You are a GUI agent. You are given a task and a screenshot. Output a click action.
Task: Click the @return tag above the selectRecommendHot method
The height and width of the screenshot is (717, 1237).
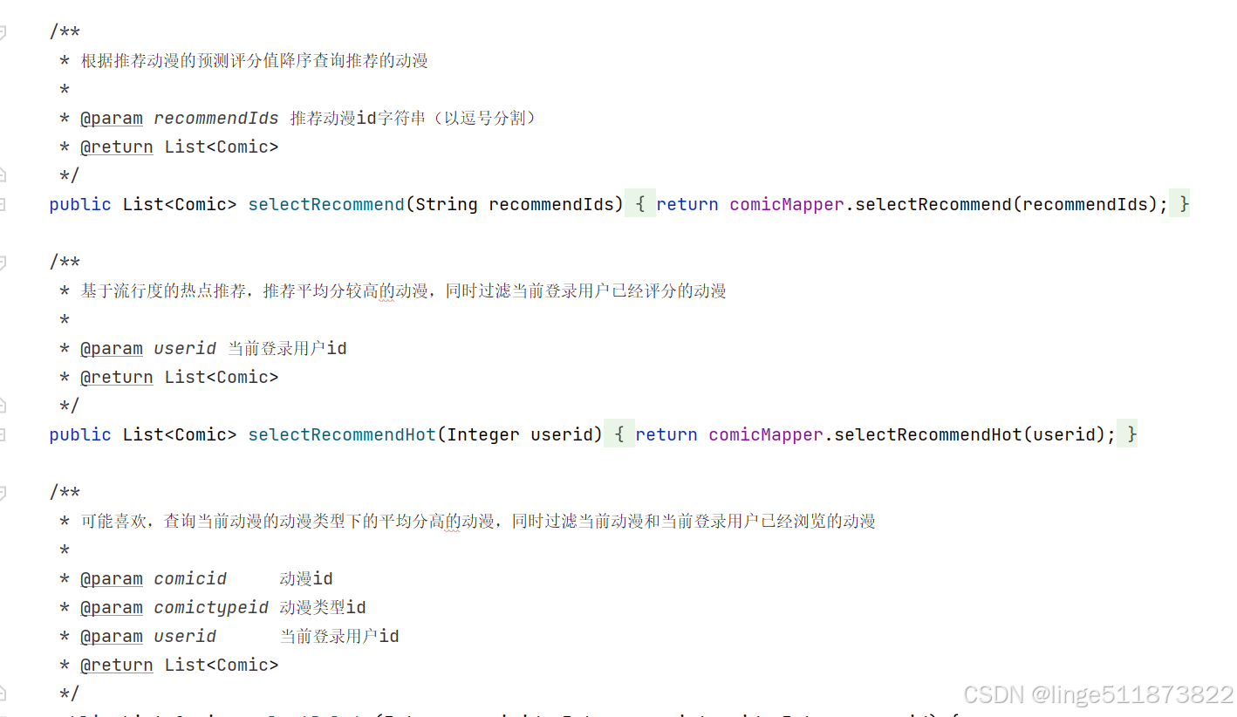(x=117, y=377)
